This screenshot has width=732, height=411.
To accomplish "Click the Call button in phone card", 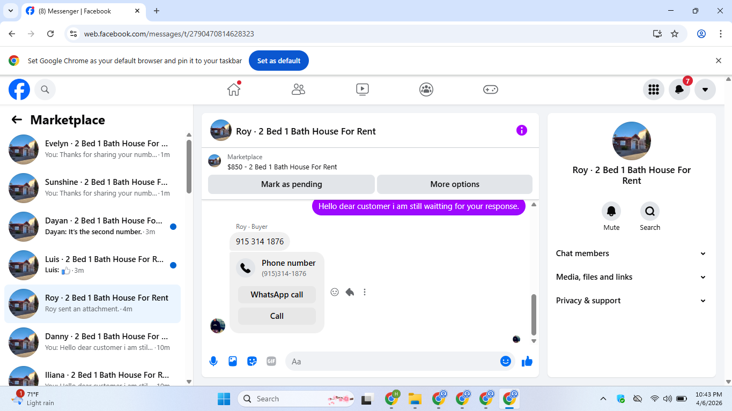I will [x=277, y=316].
